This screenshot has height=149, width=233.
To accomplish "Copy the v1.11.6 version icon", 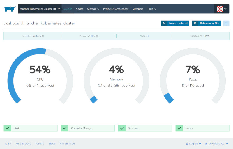I will (x=97, y=36).
